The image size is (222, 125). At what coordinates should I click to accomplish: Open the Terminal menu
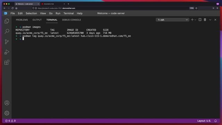click(69, 13)
